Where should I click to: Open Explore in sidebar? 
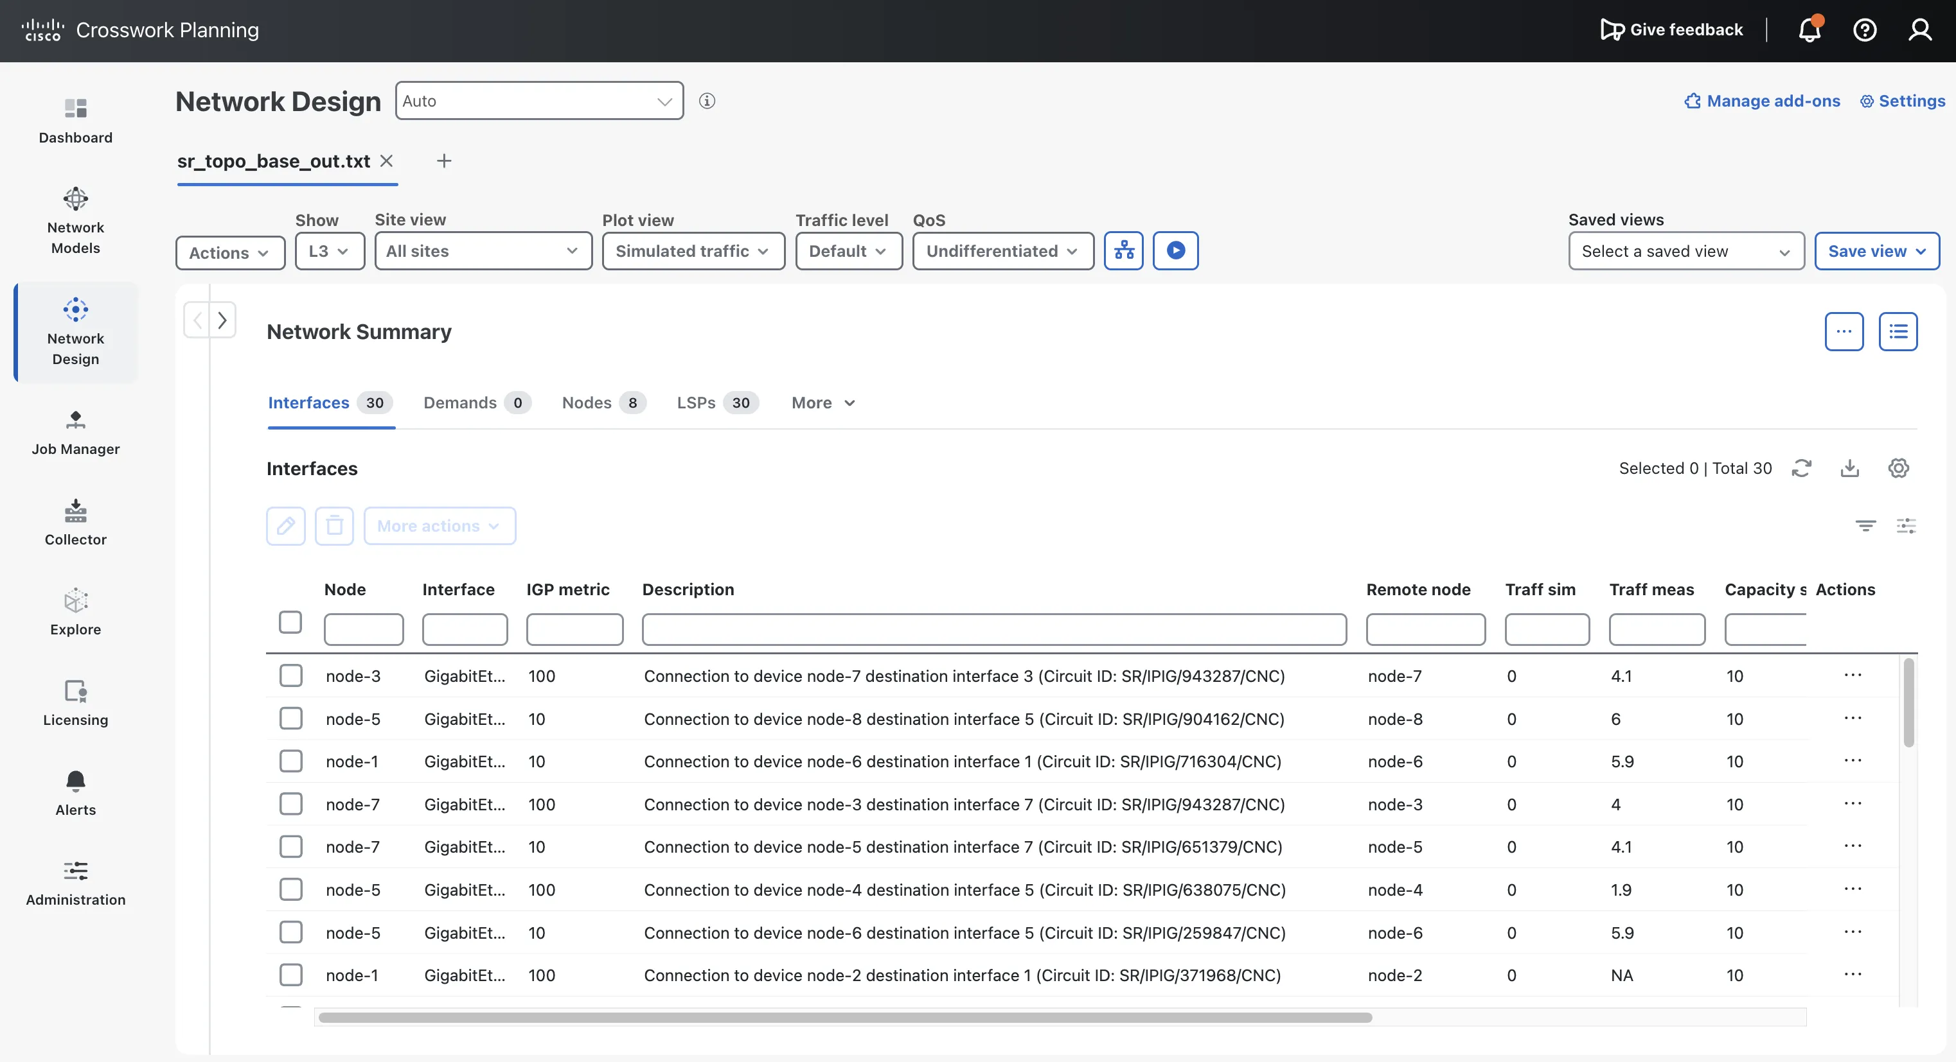pos(75,613)
